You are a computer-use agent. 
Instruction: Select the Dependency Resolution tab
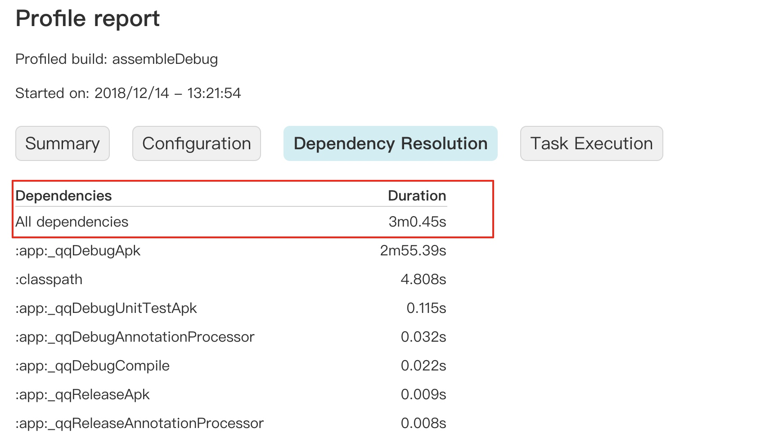coord(390,143)
